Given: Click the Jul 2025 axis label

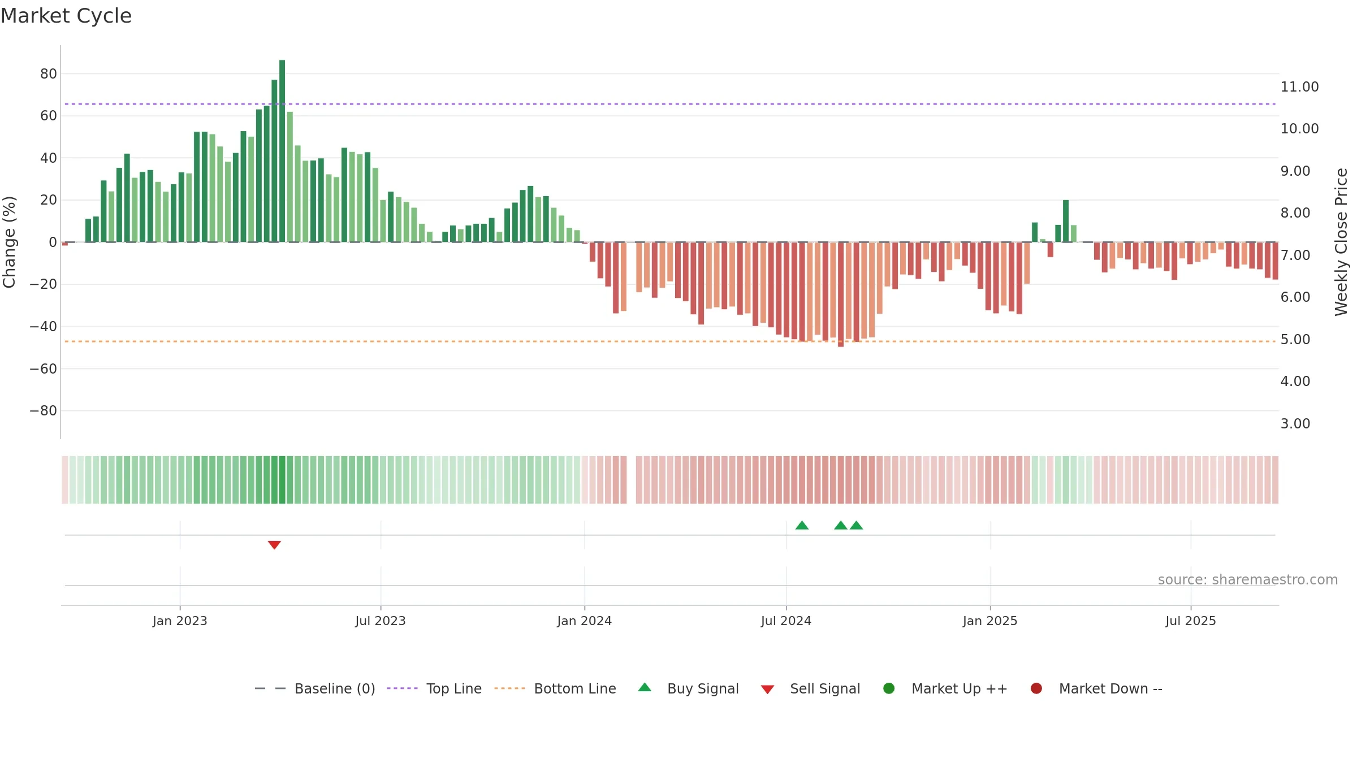Looking at the screenshot, I should [1191, 621].
